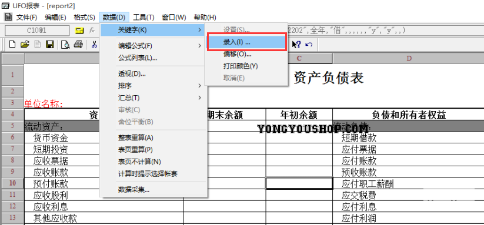Viewport: 484px width, 225px height.
Task: Choose 表页不计算(N) menu entry
Action: 153,162
